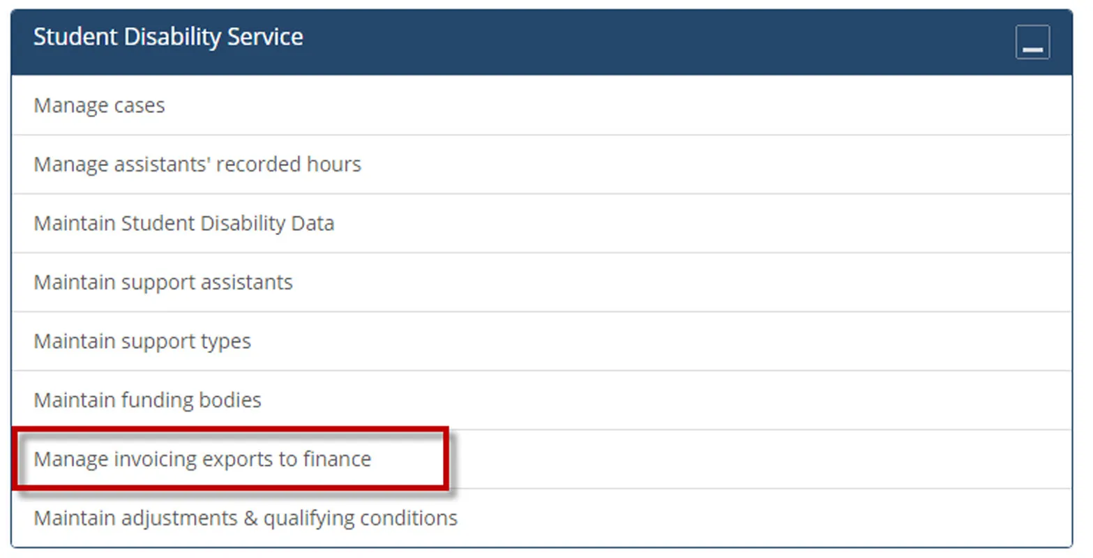Access the support assistants maintenance screen

(163, 282)
